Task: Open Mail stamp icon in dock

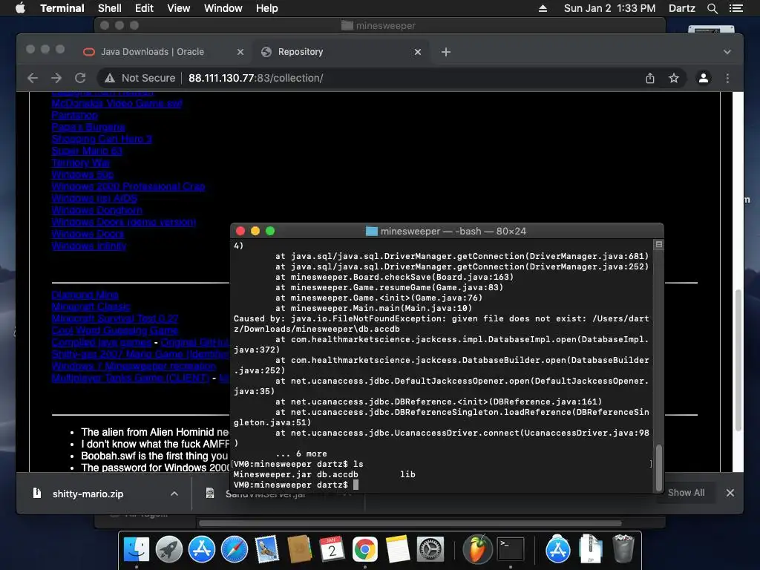Action: point(267,549)
